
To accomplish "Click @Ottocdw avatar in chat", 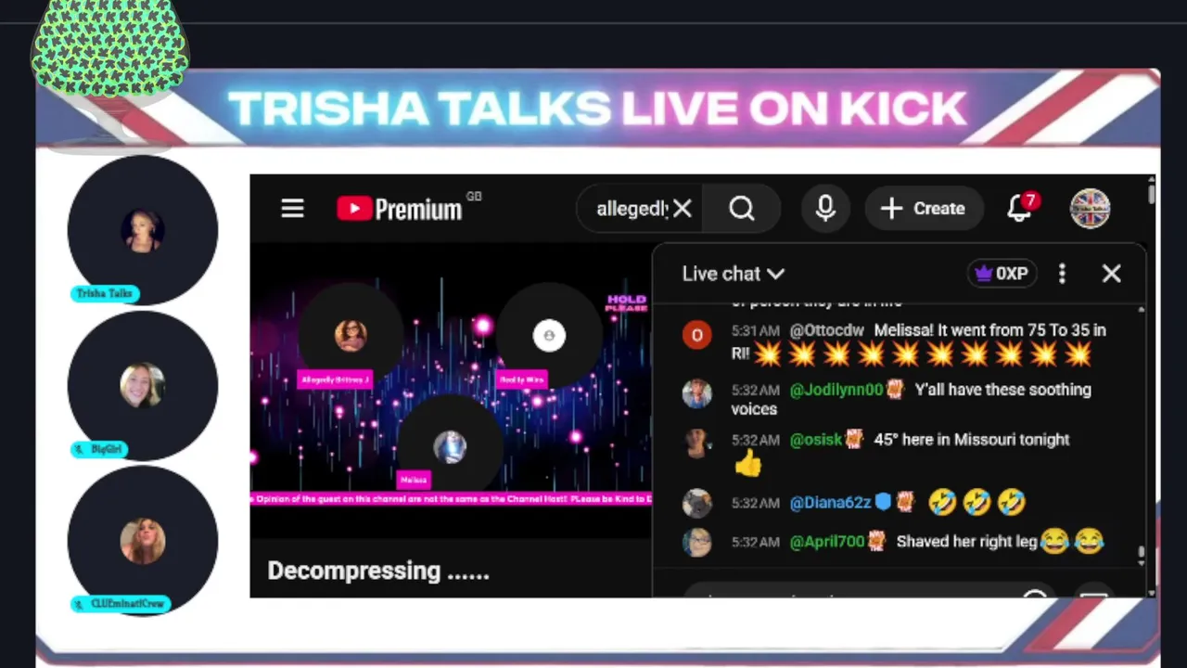I will [x=697, y=335].
